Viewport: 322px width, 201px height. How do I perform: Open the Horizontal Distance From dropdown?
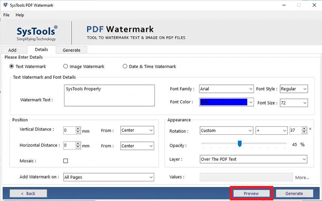pos(137,146)
